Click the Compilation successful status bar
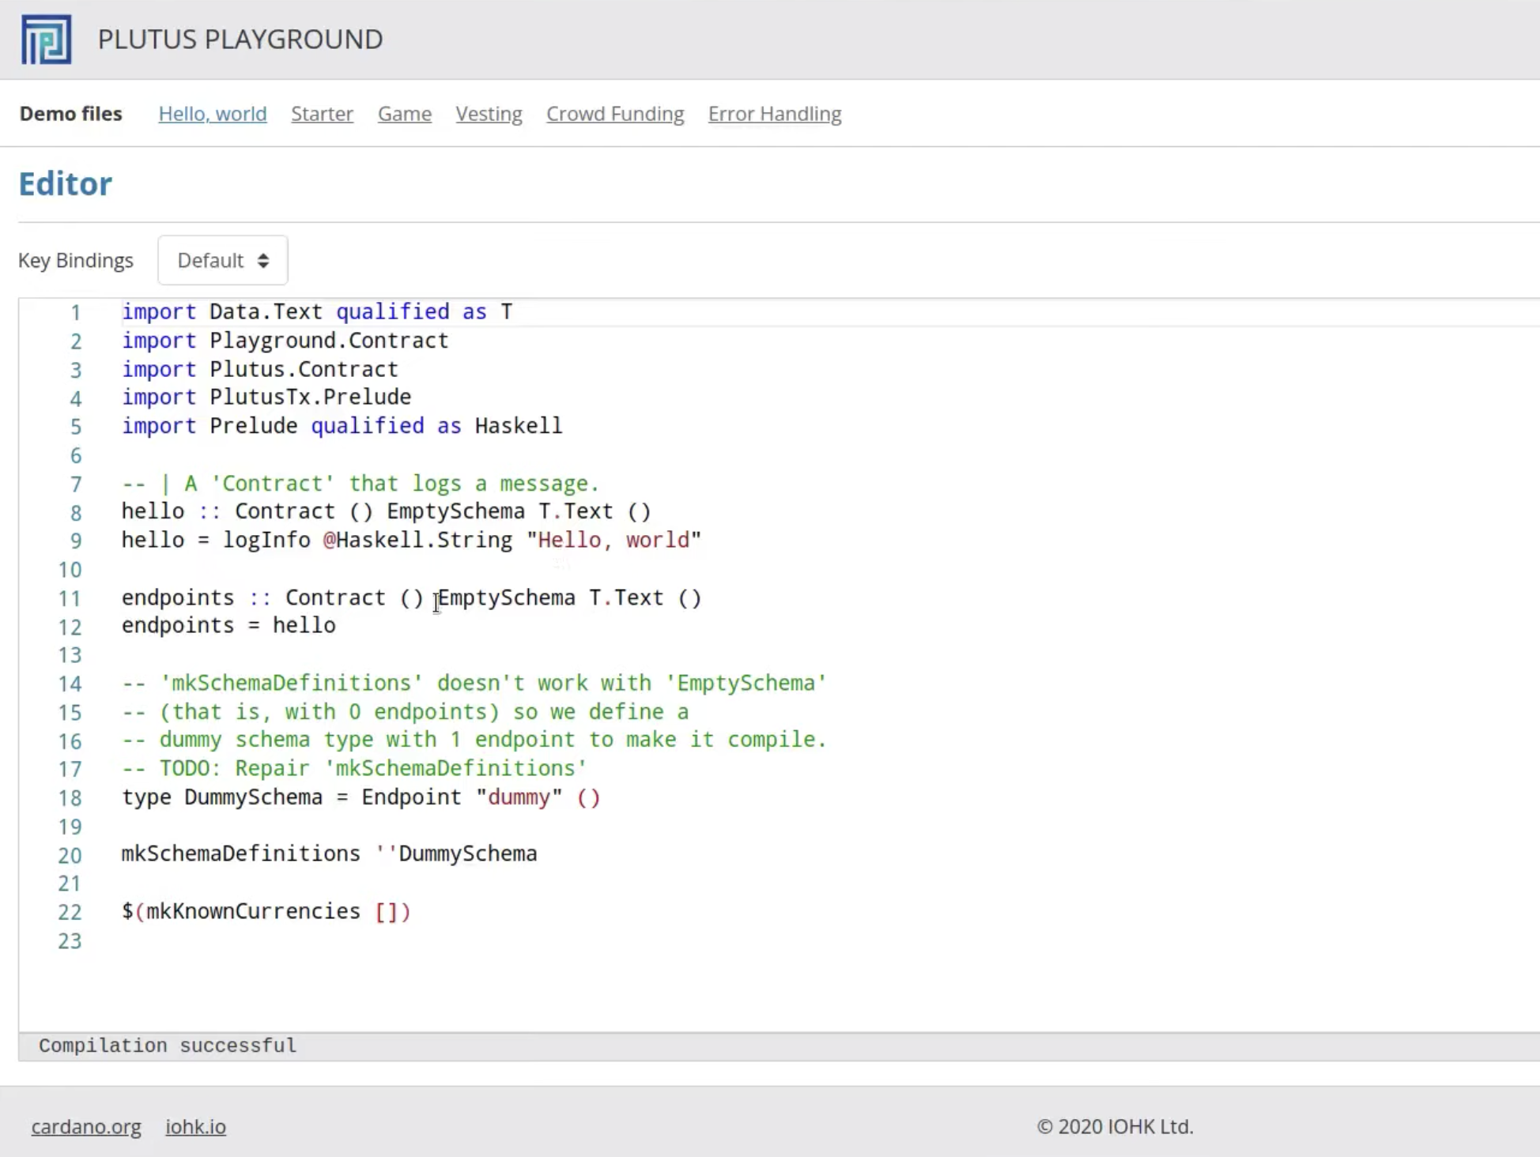The width and height of the screenshot is (1540, 1157). point(168,1046)
